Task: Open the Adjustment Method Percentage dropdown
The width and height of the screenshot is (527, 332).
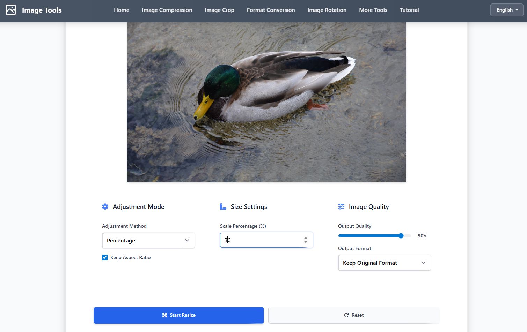Action: pos(148,240)
